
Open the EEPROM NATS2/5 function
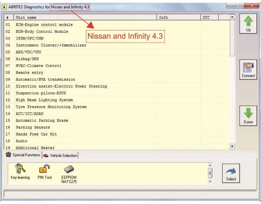click(x=69, y=174)
